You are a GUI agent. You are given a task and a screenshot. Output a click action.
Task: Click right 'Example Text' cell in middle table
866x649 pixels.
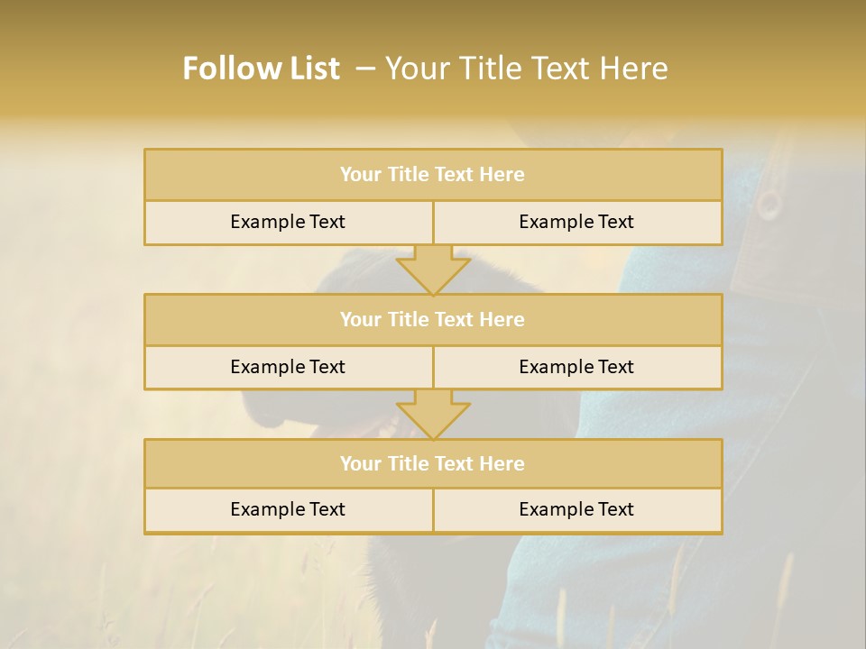pyautogui.click(x=576, y=367)
